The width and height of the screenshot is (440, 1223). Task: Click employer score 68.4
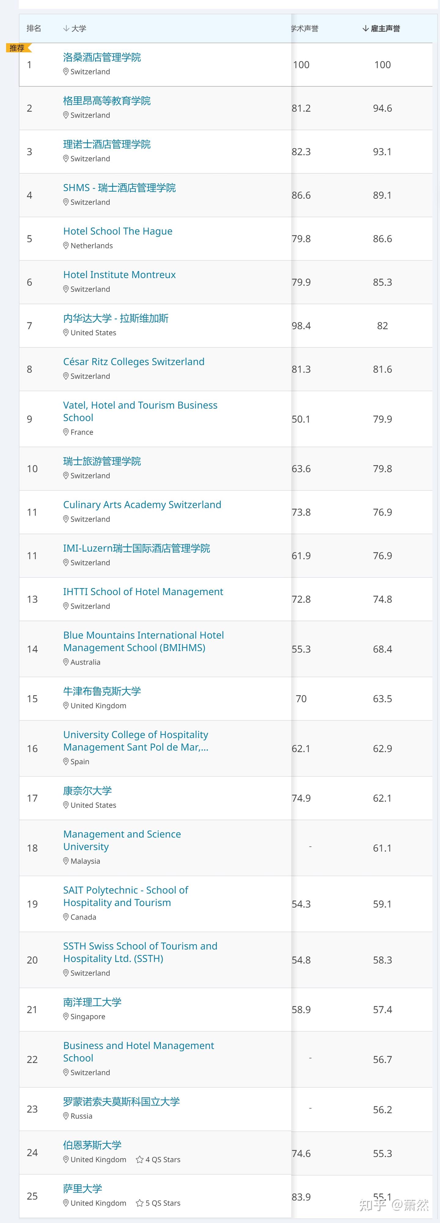(x=382, y=649)
